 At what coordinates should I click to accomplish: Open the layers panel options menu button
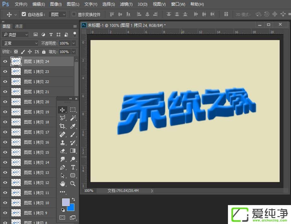click(x=75, y=26)
